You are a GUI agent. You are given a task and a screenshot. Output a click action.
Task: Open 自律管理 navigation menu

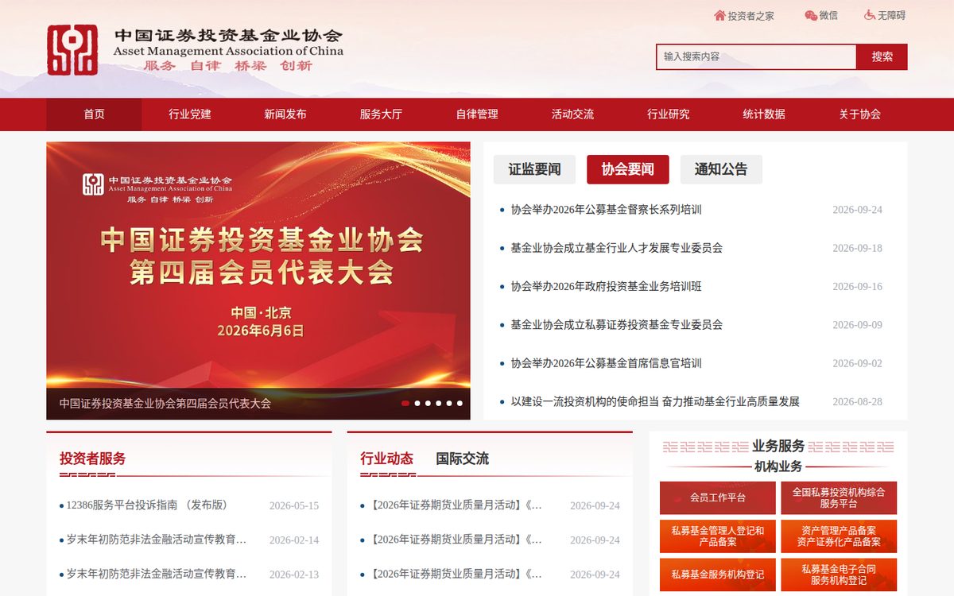click(x=477, y=114)
